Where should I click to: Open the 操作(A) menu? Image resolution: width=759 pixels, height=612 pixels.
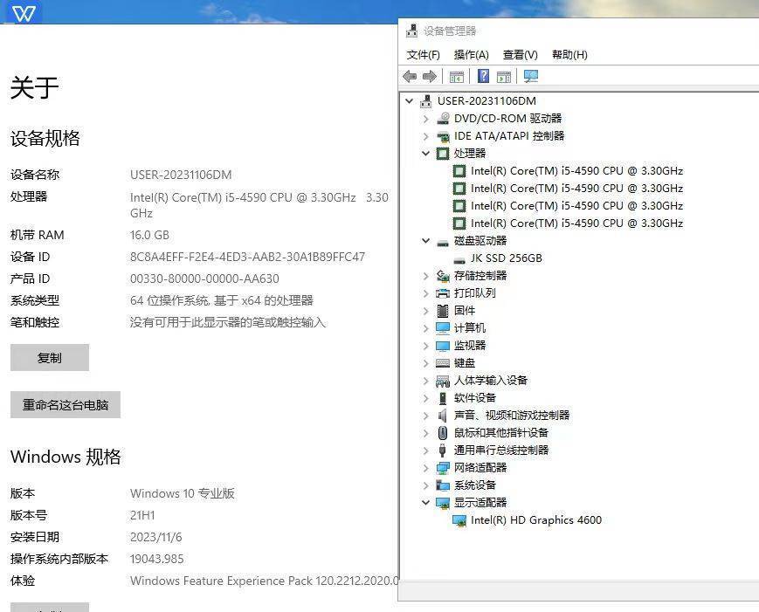click(472, 55)
